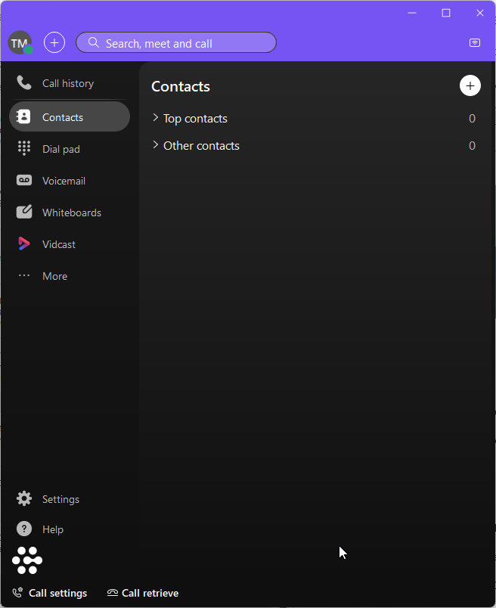The width and height of the screenshot is (496, 608).
Task: Select the Contacts sidebar tab
Action: click(70, 116)
